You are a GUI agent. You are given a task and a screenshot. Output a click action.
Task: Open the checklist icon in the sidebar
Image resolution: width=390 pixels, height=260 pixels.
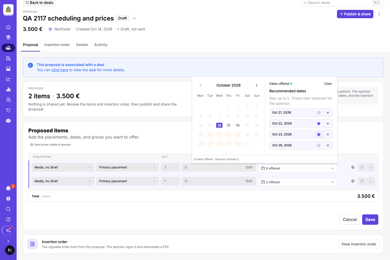click(8, 110)
